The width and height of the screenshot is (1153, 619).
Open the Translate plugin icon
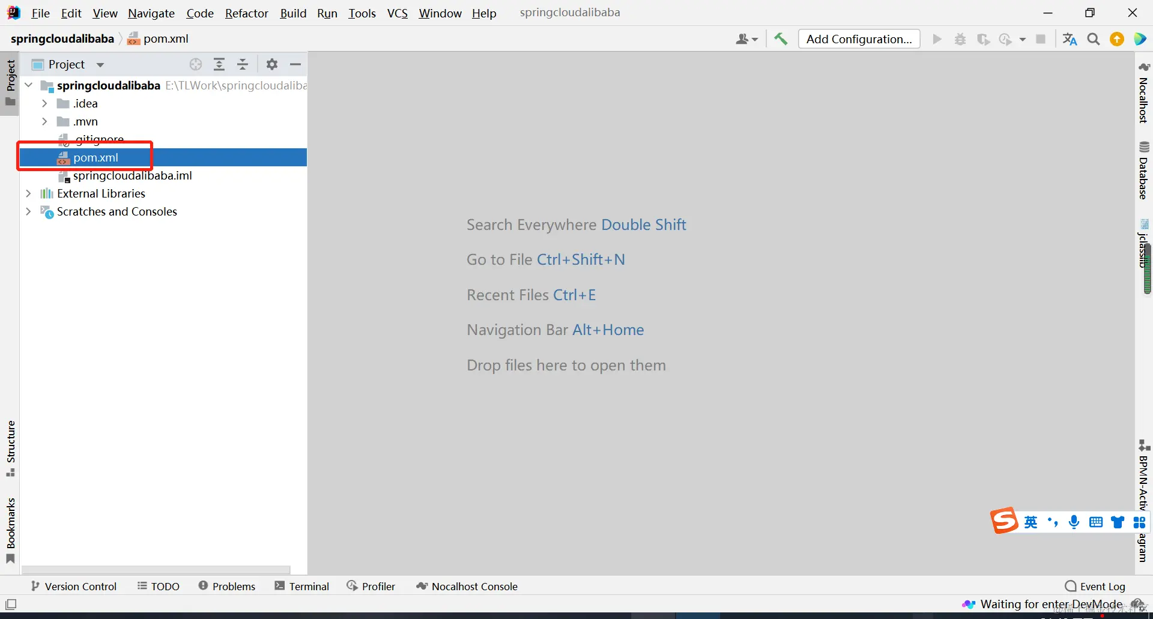pyautogui.click(x=1070, y=39)
